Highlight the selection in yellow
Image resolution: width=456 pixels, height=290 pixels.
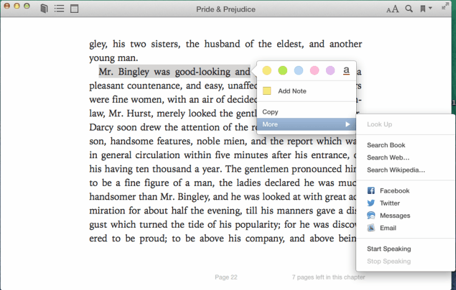267,70
